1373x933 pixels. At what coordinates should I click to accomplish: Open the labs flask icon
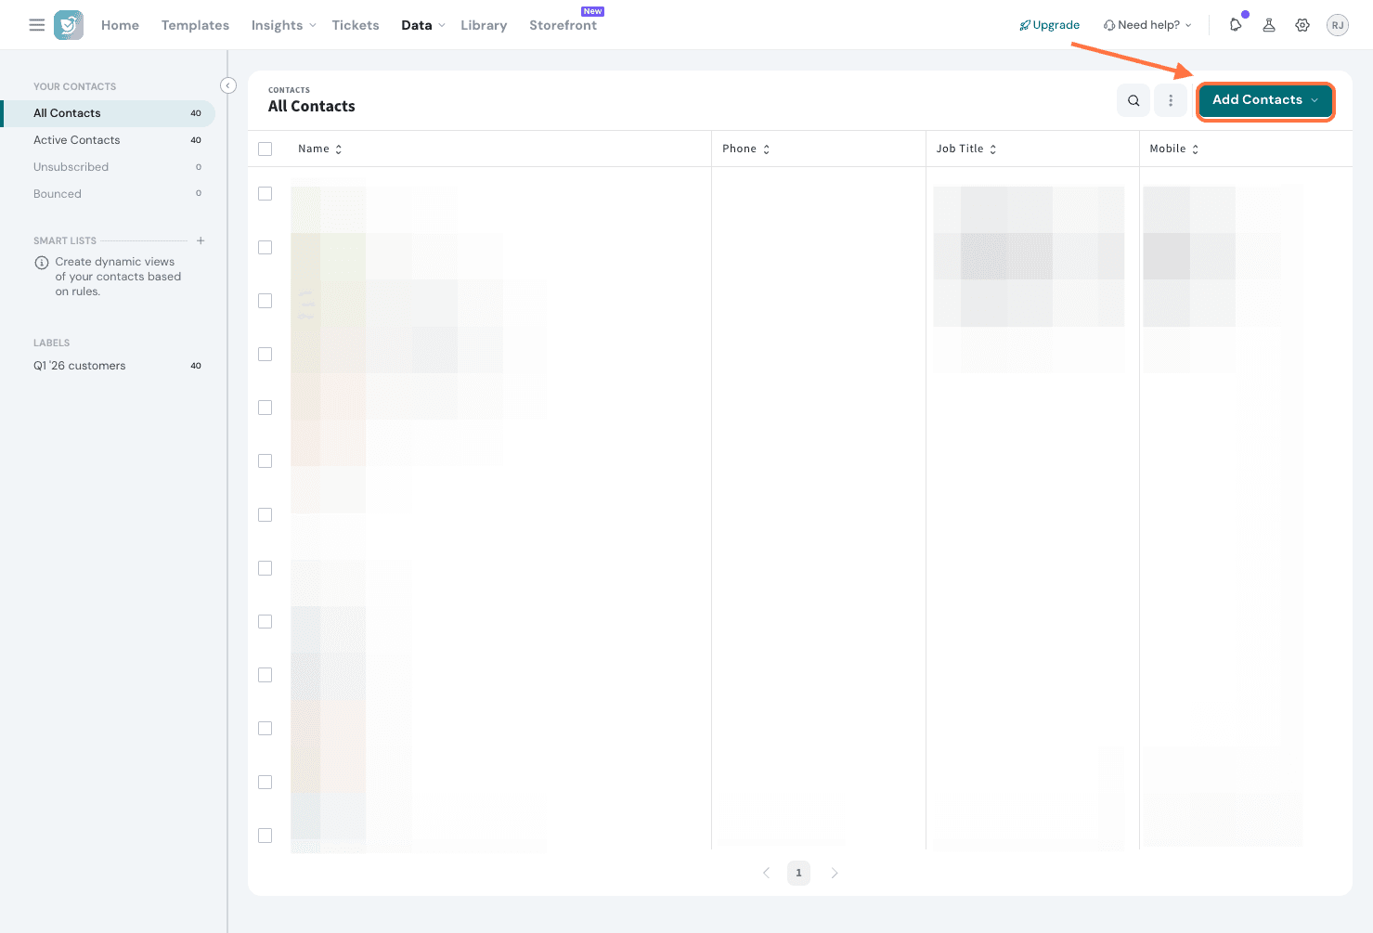1269,25
